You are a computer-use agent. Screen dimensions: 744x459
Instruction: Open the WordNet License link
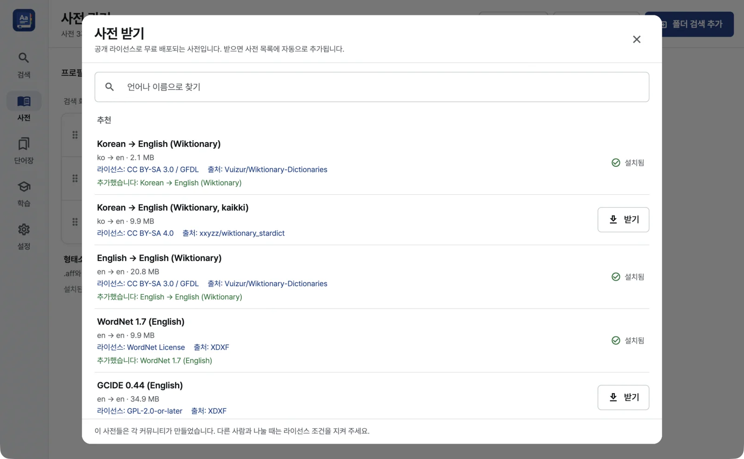pyautogui.click(x=141, y=348)
